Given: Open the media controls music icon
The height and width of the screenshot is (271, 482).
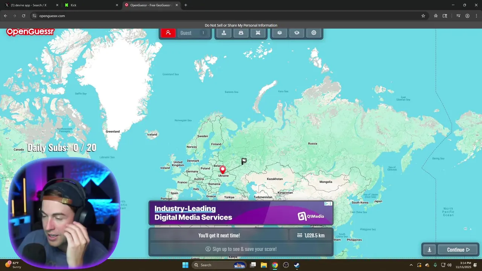Looking at the screenshot, I should [458, 16].
